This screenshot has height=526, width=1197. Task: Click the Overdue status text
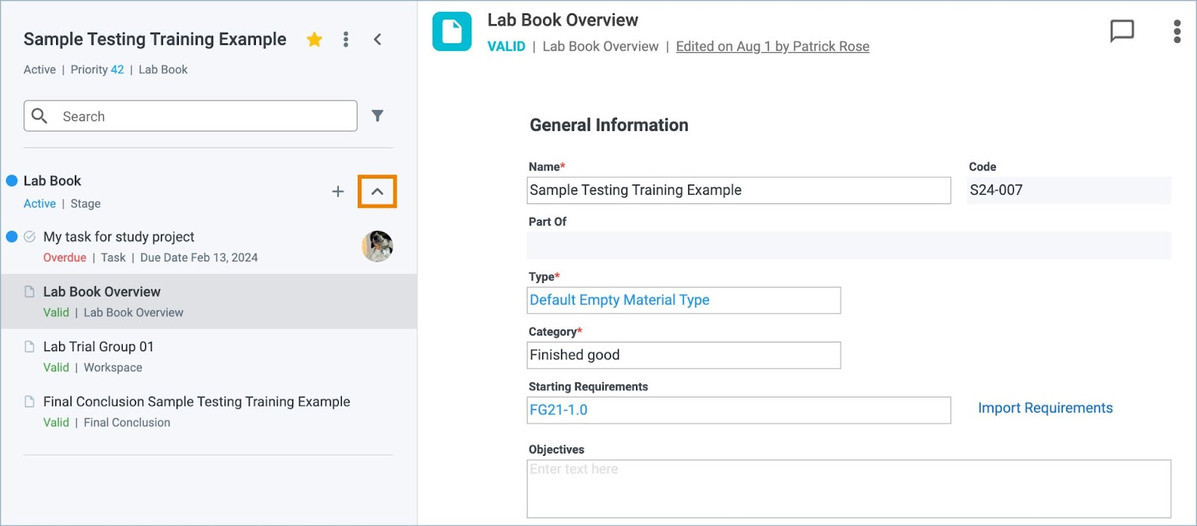point(64,258)
